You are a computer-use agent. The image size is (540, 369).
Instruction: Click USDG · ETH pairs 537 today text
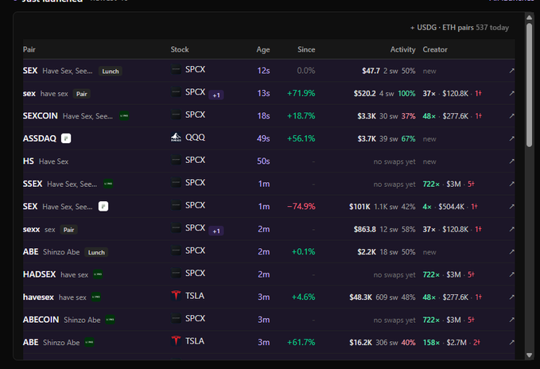tap(460, 28)
